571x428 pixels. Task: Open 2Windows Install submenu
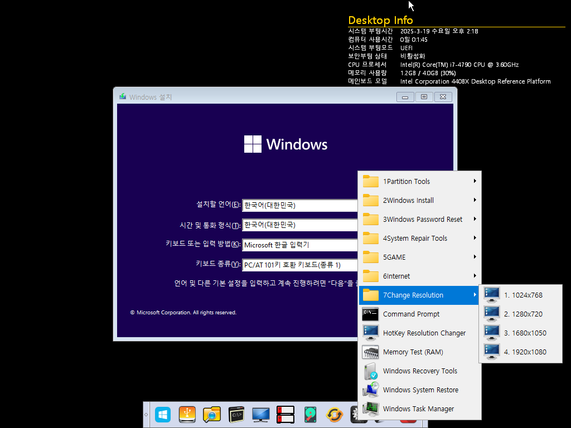[420, 200]
